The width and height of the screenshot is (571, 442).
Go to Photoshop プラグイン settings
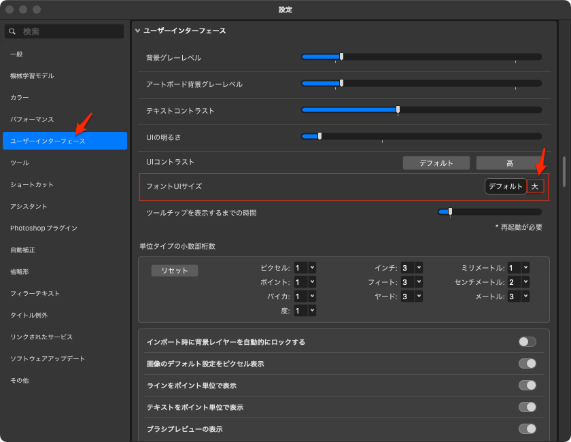tap(44, 228)
